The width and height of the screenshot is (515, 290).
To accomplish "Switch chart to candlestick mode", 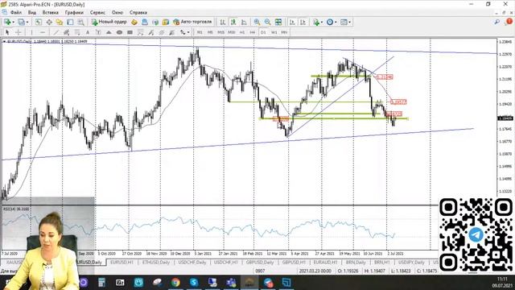I will pos(233,22).
